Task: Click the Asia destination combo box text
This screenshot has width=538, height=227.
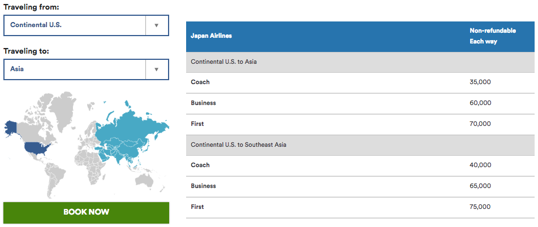Action: coord(17,69)
